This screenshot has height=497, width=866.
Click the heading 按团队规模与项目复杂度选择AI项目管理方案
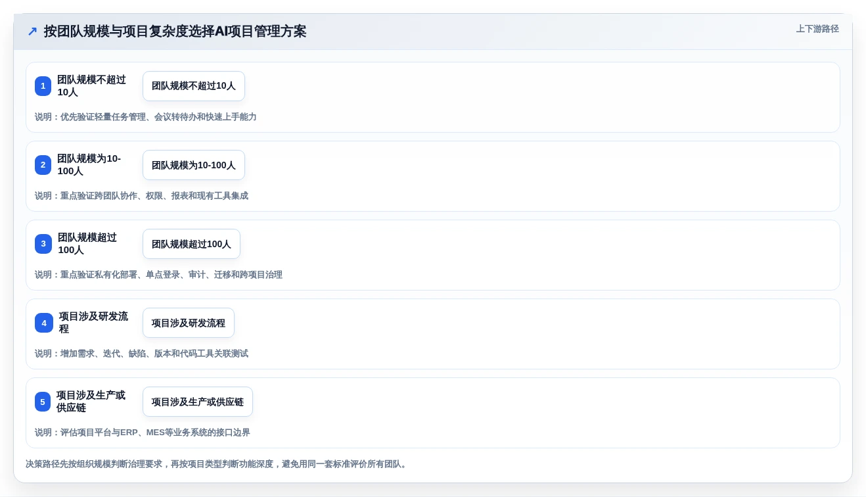175,31
